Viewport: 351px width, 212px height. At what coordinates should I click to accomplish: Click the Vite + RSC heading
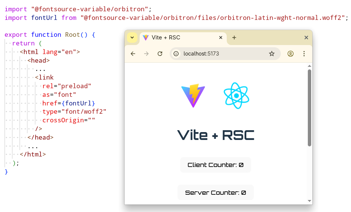tap(215, 135)
